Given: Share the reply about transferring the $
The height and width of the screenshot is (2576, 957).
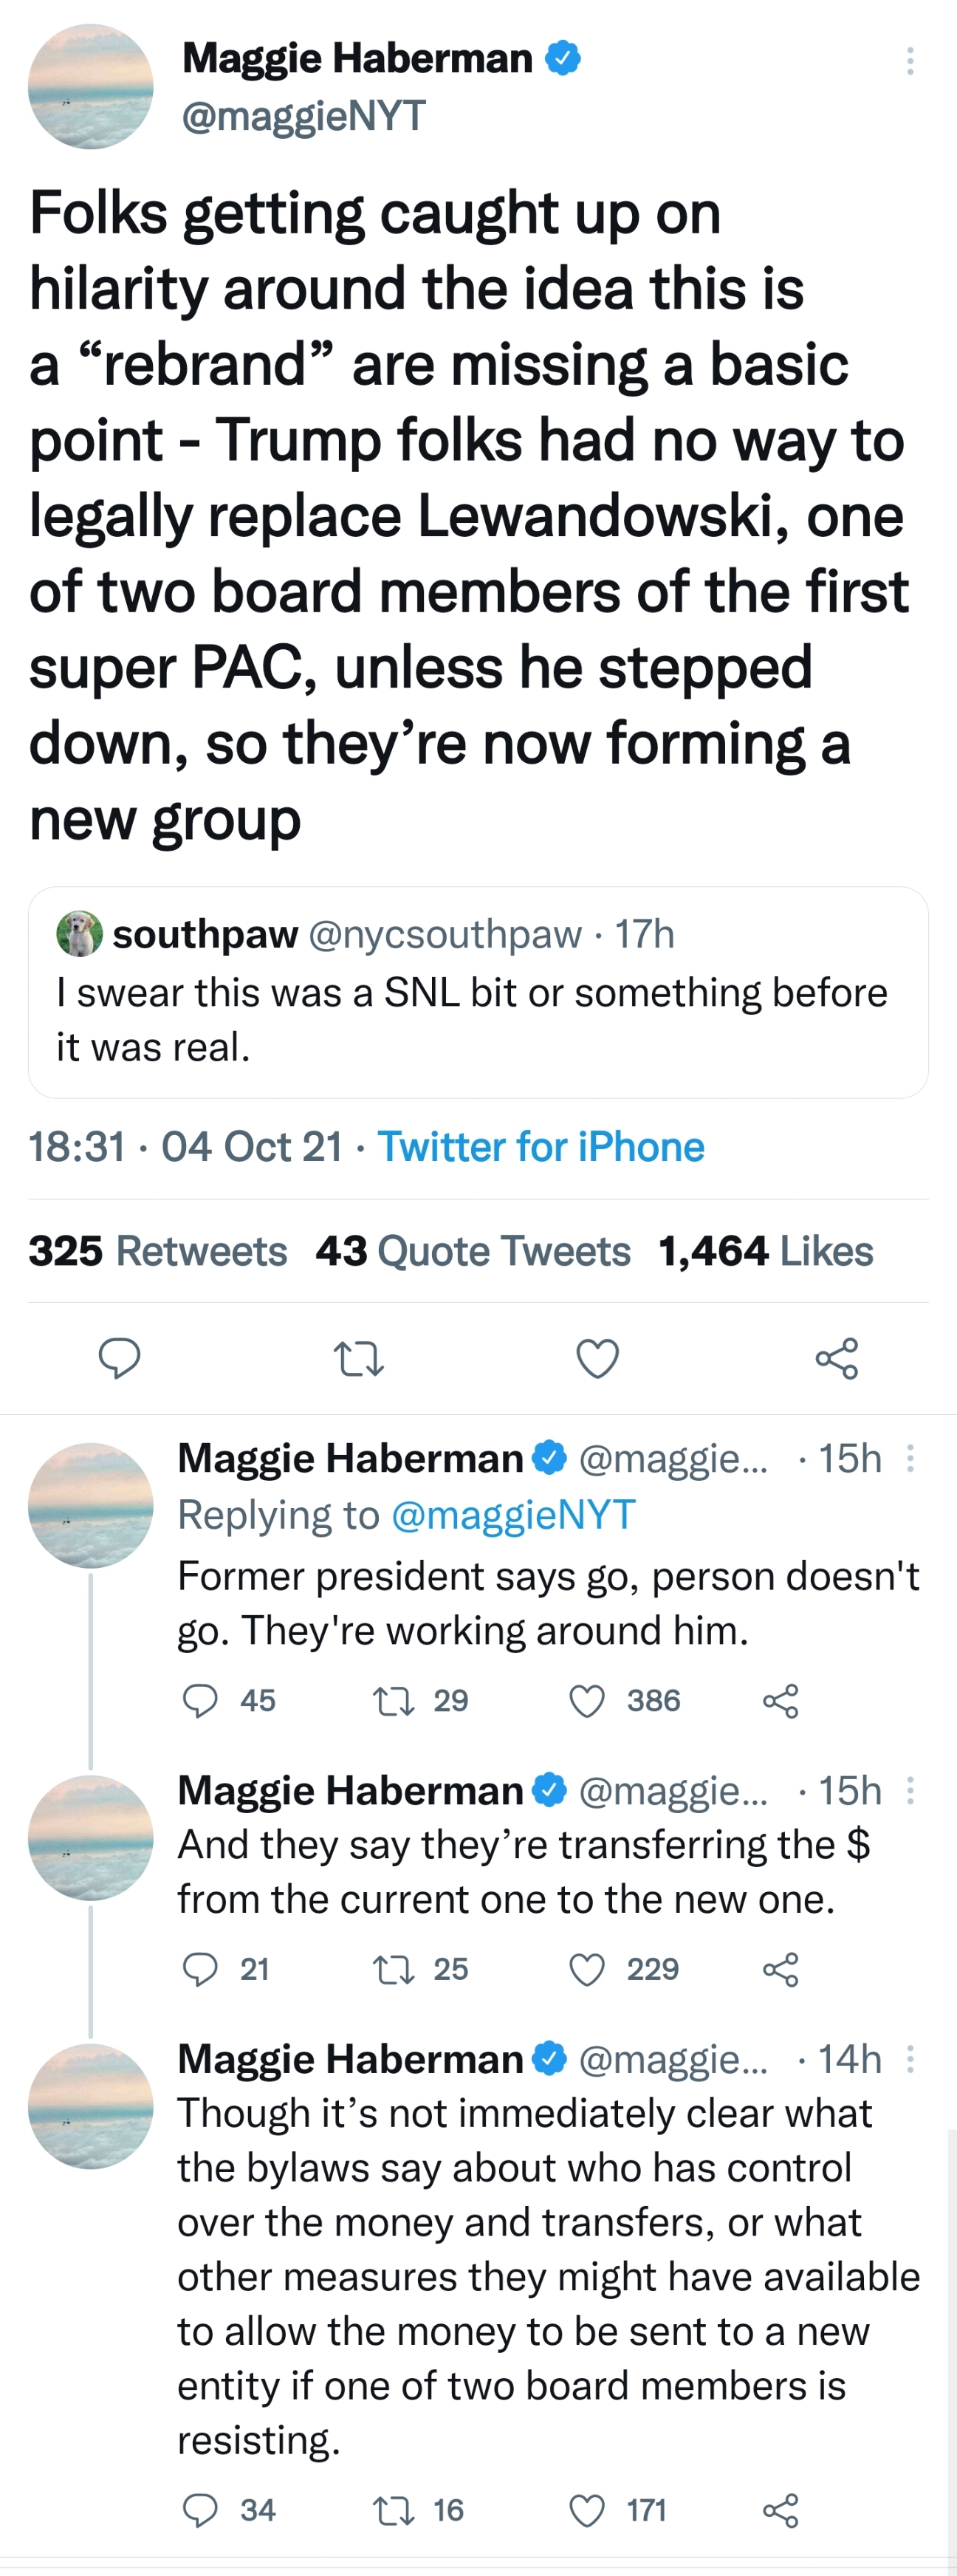Looking at the screenshot, I should [781, 1969].
